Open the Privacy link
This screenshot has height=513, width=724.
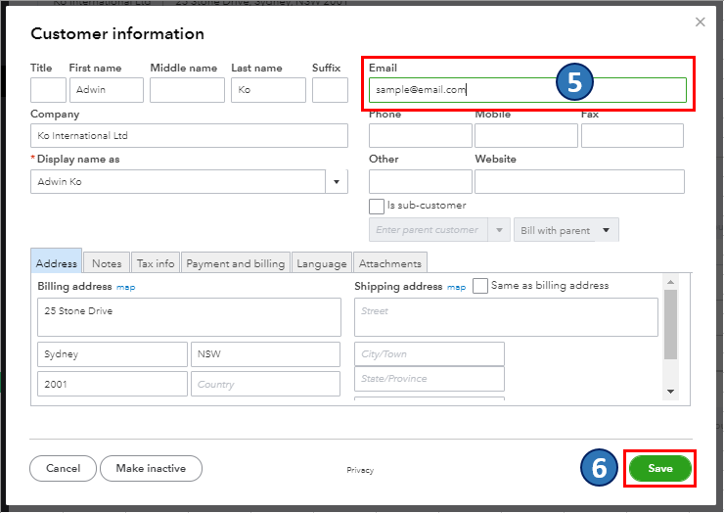(360, 471)
